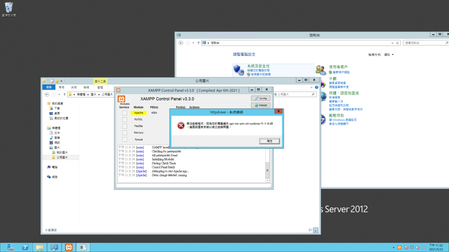Open 時鐘、語言和區域 in Control Panel
This screenshot has width=449, height=252.
click(x=344, y=93)
